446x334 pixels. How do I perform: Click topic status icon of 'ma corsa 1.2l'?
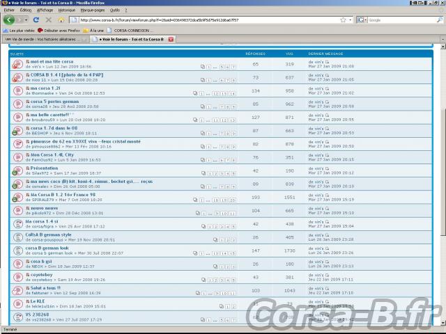click(18, 91)
